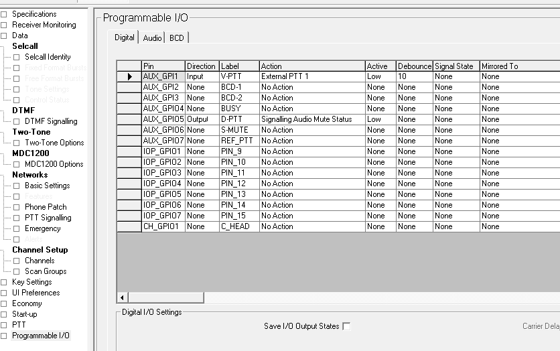Viewport: 560px width, 351px height.
Task: Switch to the Audio tab
Action: coord(152,38)
